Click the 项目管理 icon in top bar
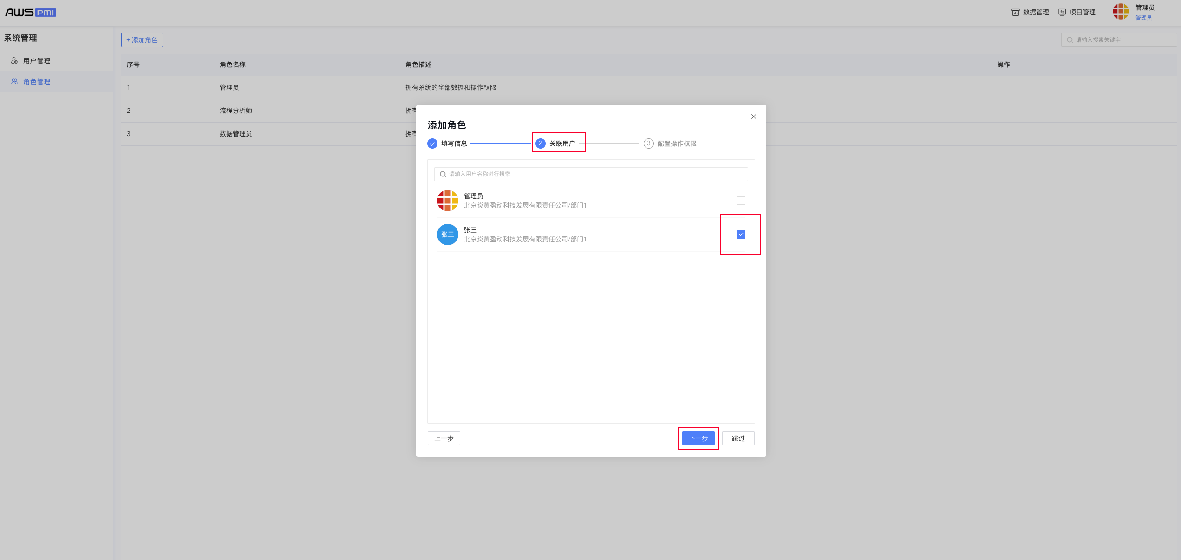 tap(1062, 12)
